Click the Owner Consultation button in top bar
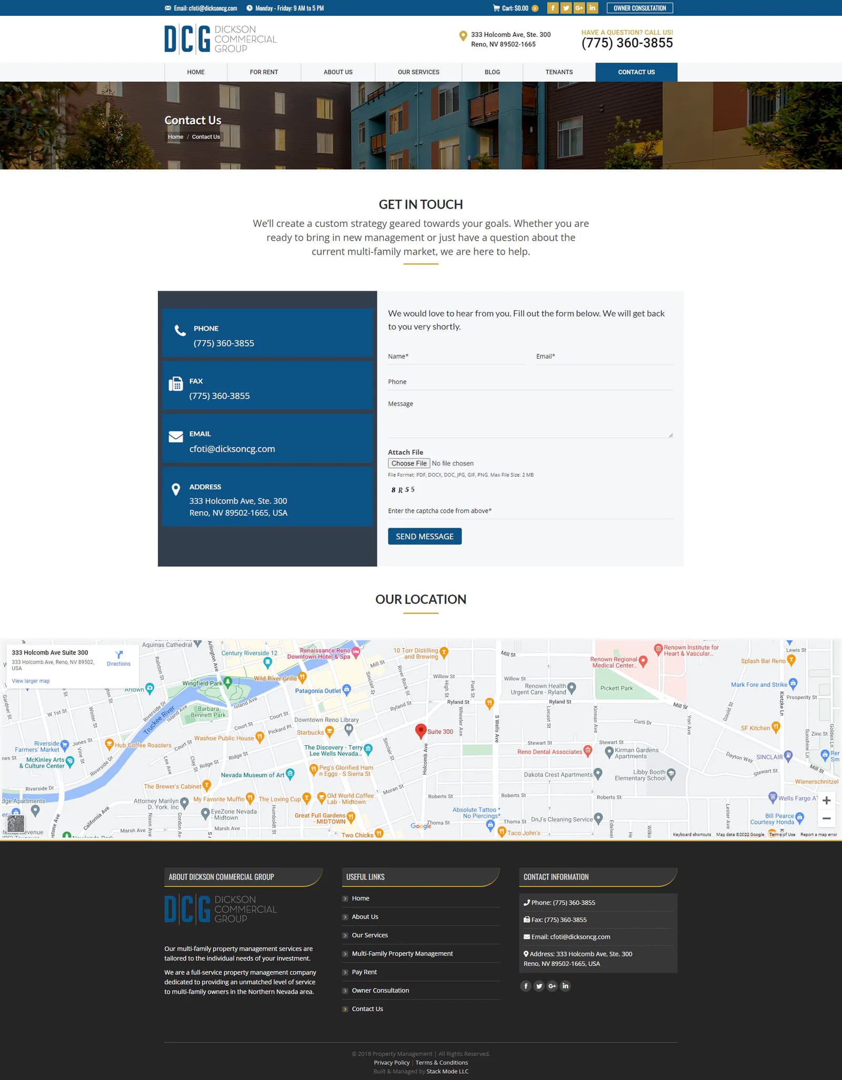842x1080 pixels. (639, 8)
